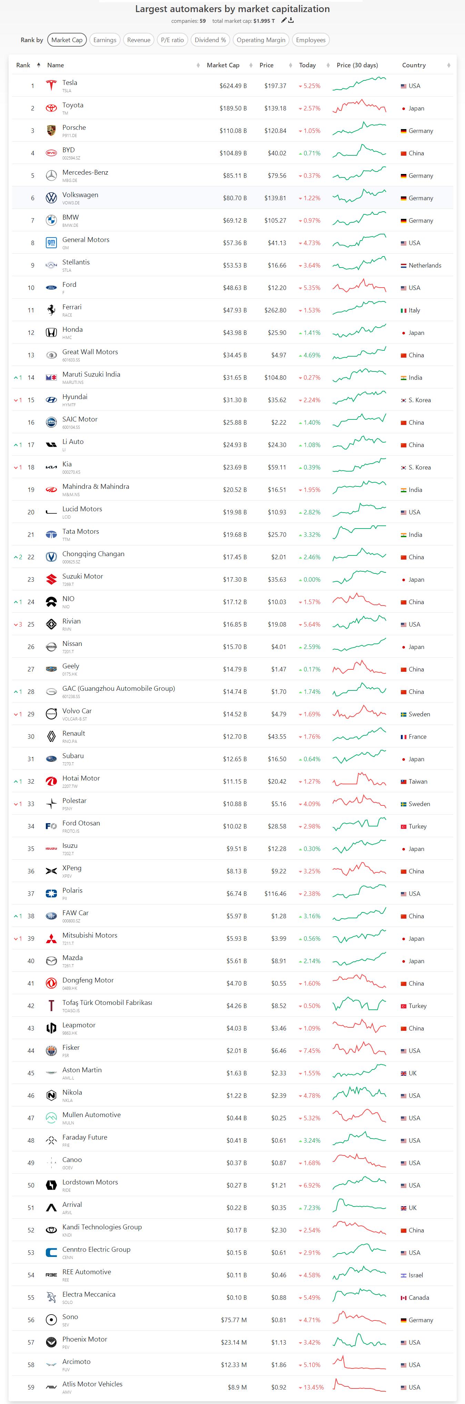The width and height of the screenshot is (465, 1404).
Task: Sort by the Country column sort arrows
Action: pyautogui.click(x=449, y=65)
